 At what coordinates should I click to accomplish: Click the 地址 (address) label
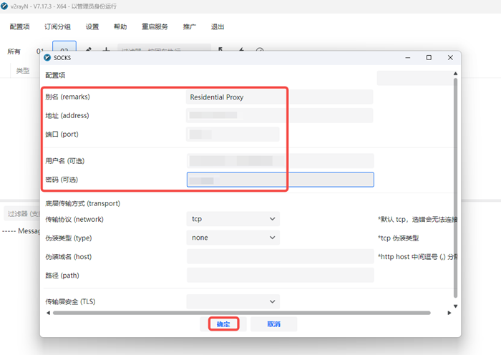coord(67,115)
